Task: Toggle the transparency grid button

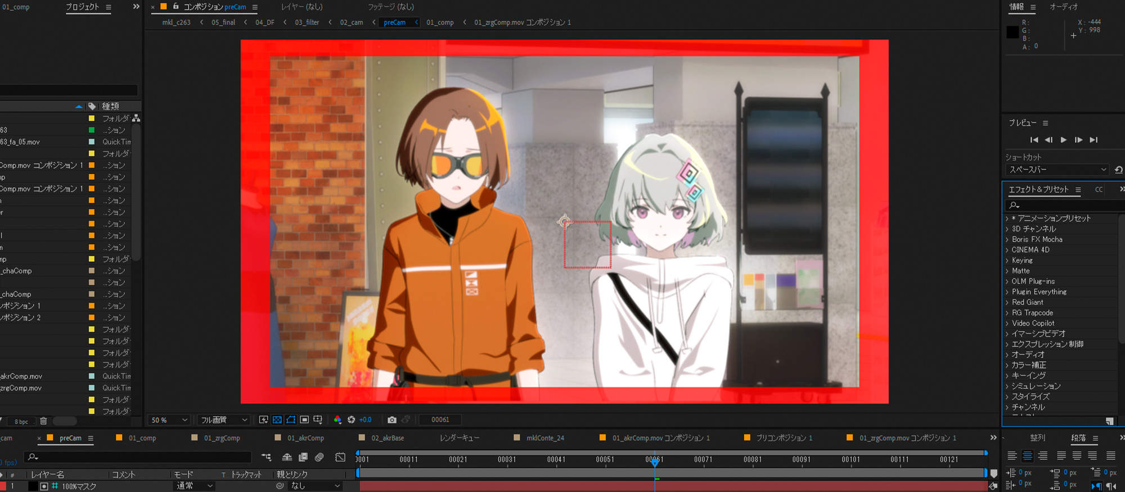Action: [x=277, y=420]
